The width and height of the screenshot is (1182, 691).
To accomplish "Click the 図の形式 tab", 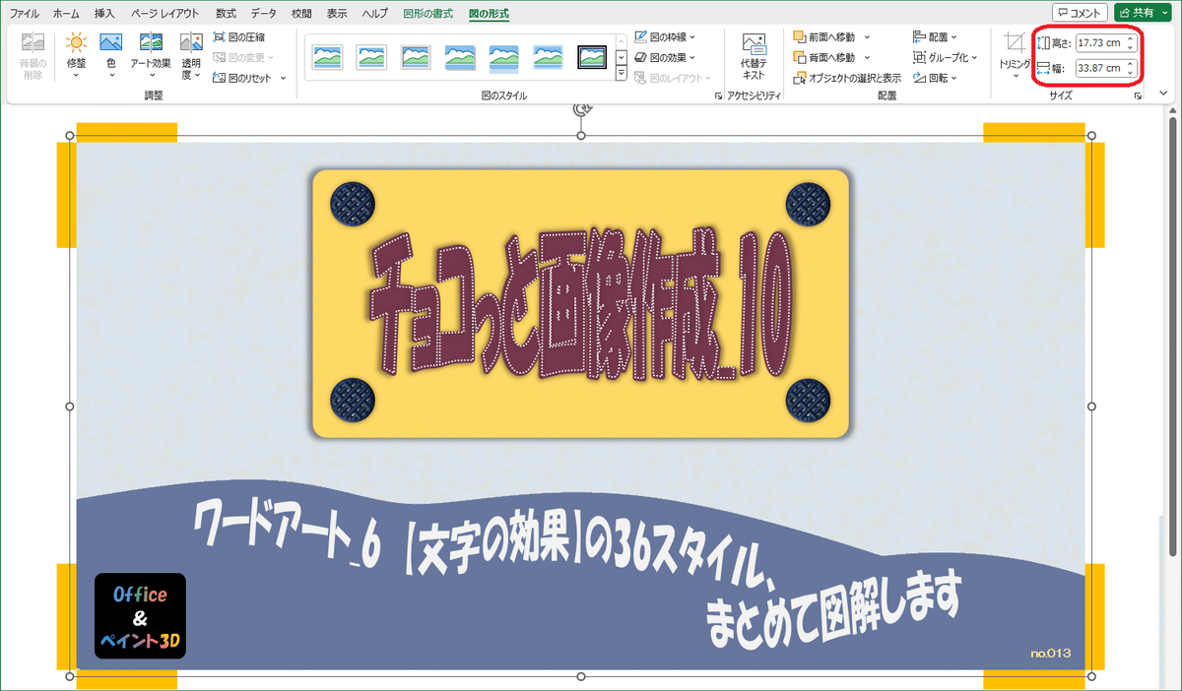I will coord(490,14).
